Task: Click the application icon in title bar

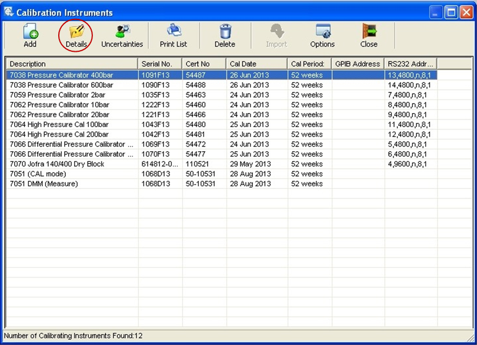Action: [x=9, y=12]
